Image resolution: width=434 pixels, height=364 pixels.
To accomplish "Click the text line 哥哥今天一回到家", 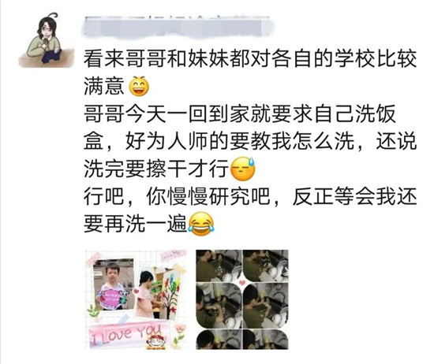I will (240, 113).
